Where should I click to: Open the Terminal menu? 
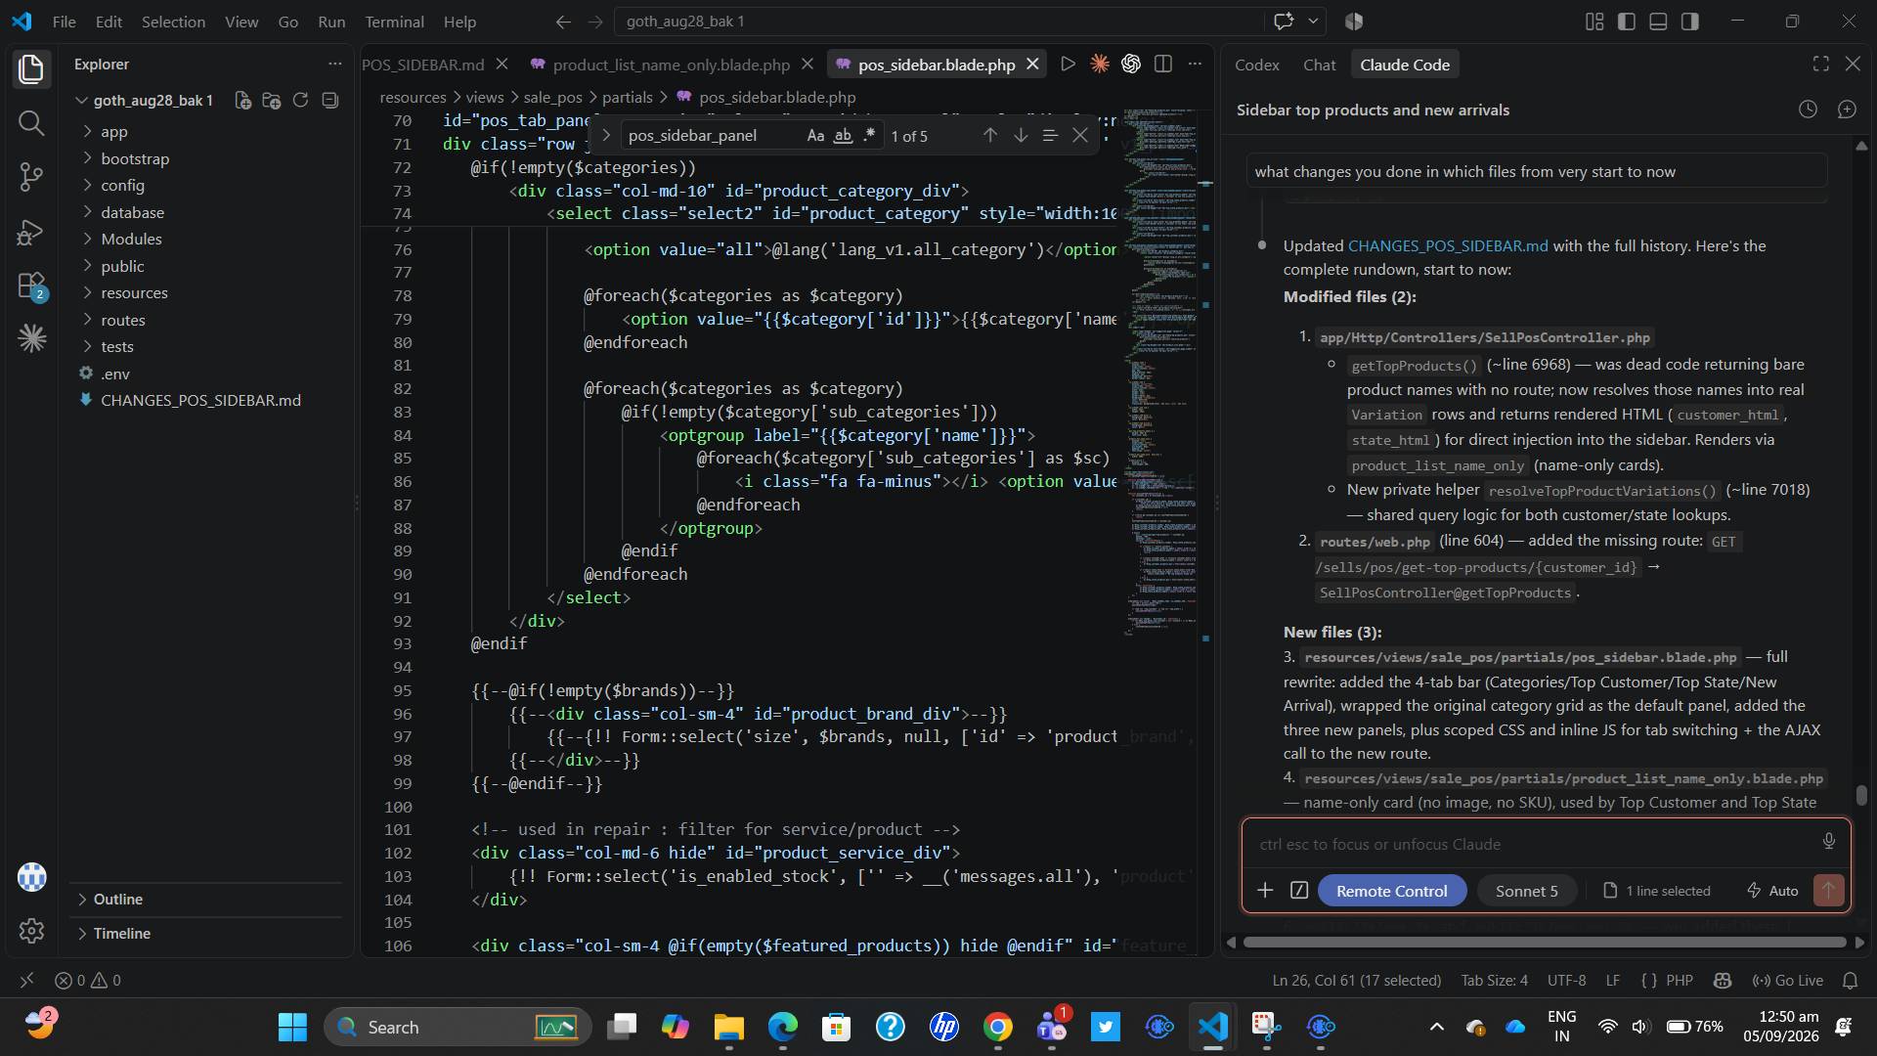[x=394, y=22]
